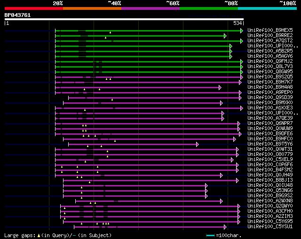
Task: Click the purple end arrow of UniRef100_Q0JH49
Action: [x=222, y=175]
